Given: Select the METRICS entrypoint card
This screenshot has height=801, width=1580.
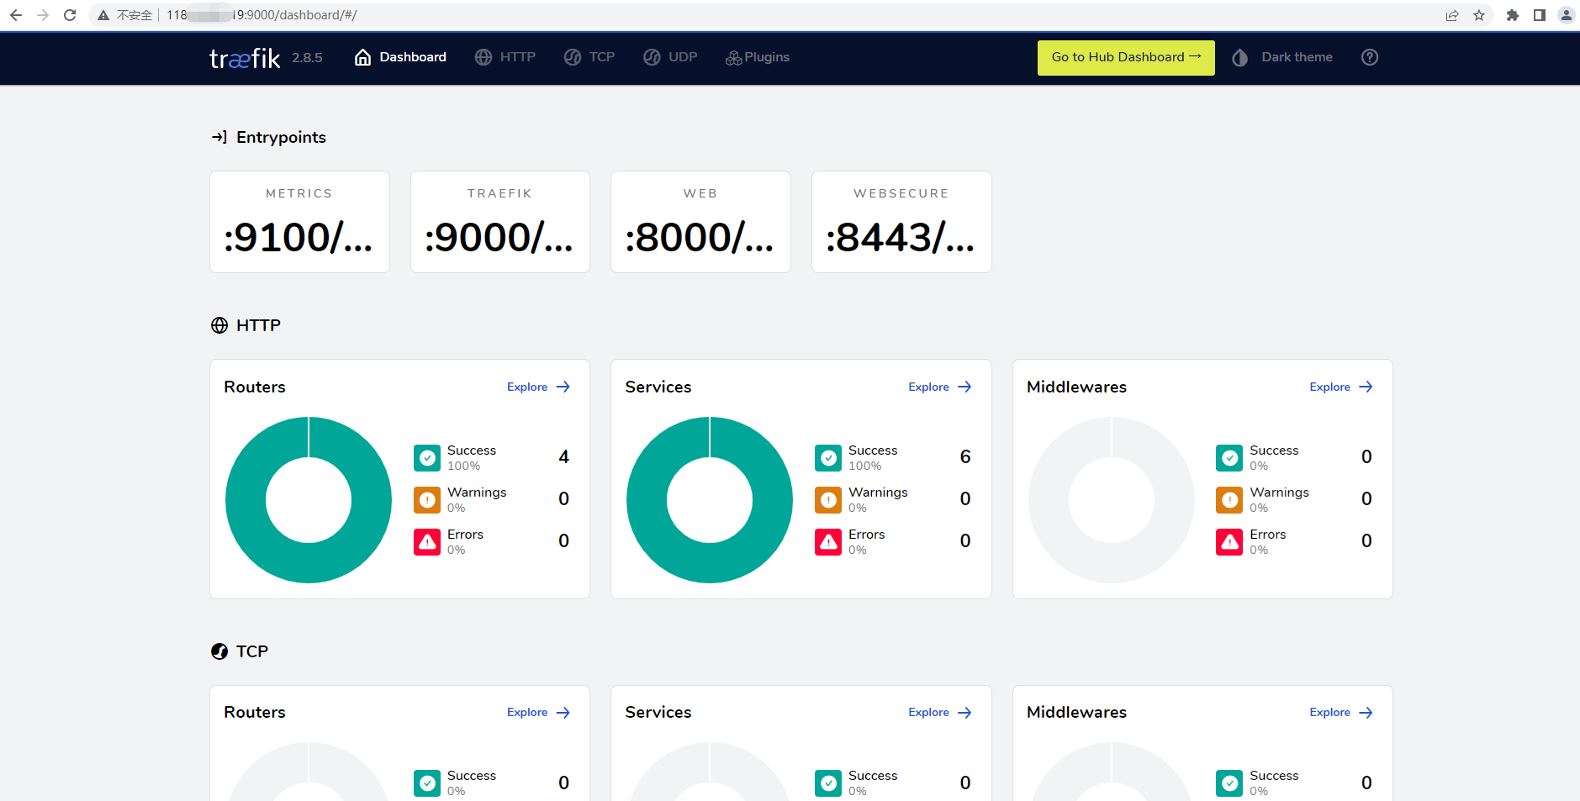Looking at the screenshot, I should 299,222.
